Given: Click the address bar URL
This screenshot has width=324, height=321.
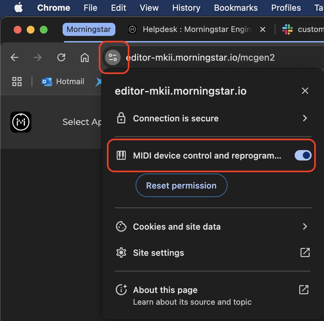Looking at the screenshot, I should (x=200, y=58).
